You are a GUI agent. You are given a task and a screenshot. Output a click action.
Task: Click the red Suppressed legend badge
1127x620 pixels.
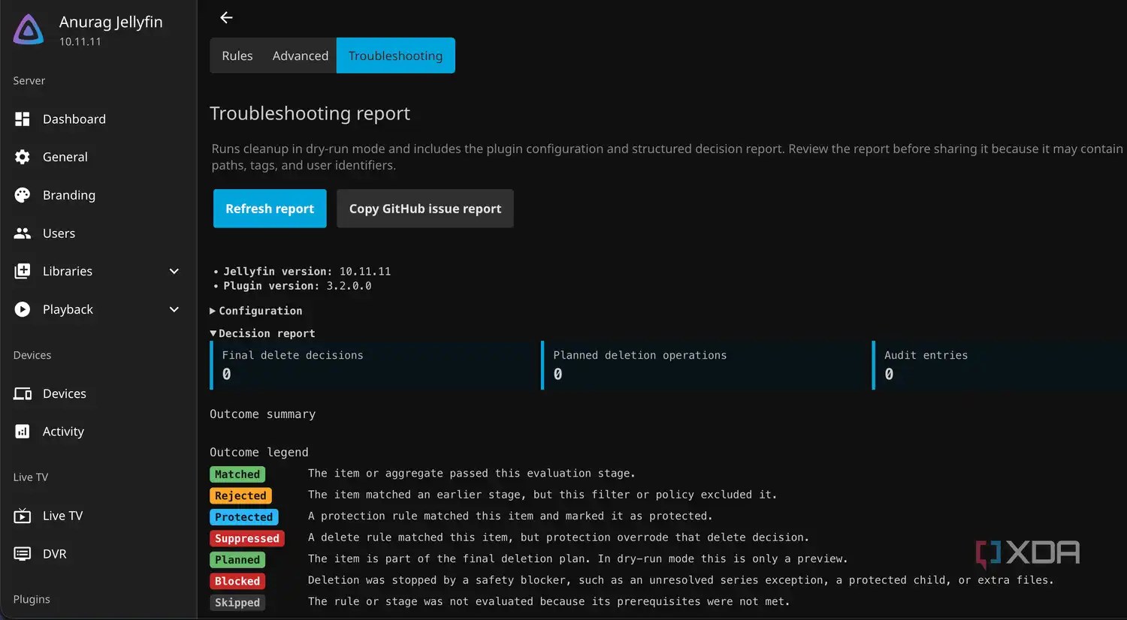point(247,538)
